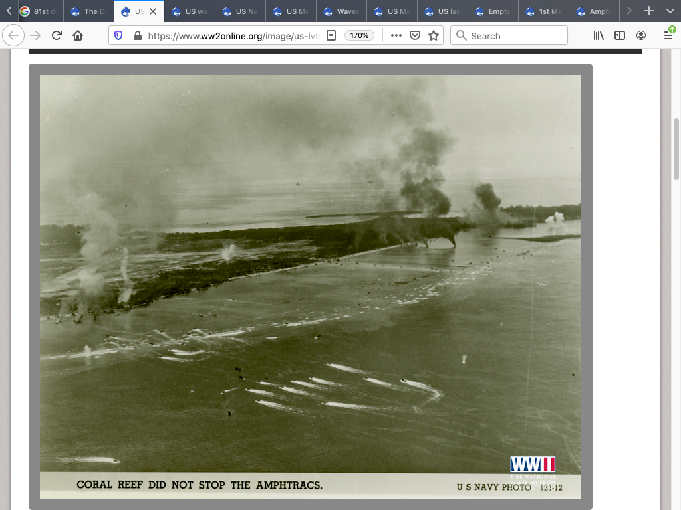Viewport: 681px width, 510px height.
Task: Reset the 170% zoom level badge
Action: pos(360,35)
